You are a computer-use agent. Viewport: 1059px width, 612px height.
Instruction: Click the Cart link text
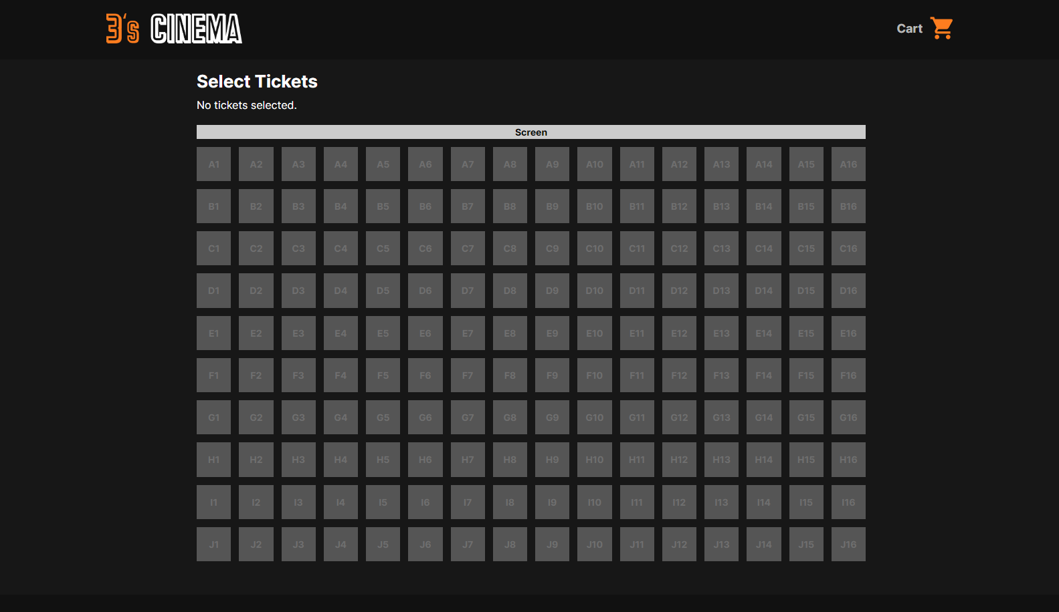pos(909,29)
